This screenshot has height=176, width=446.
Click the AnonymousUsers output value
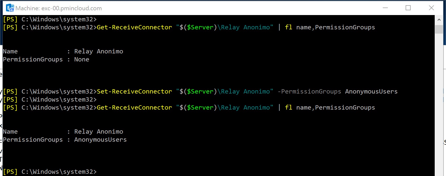[x=100, y=140]
